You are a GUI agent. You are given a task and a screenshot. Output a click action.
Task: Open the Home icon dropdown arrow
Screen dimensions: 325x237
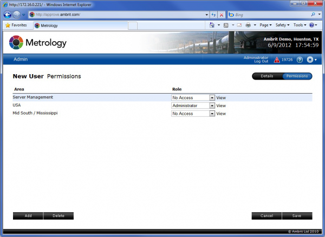coord(219,25)
